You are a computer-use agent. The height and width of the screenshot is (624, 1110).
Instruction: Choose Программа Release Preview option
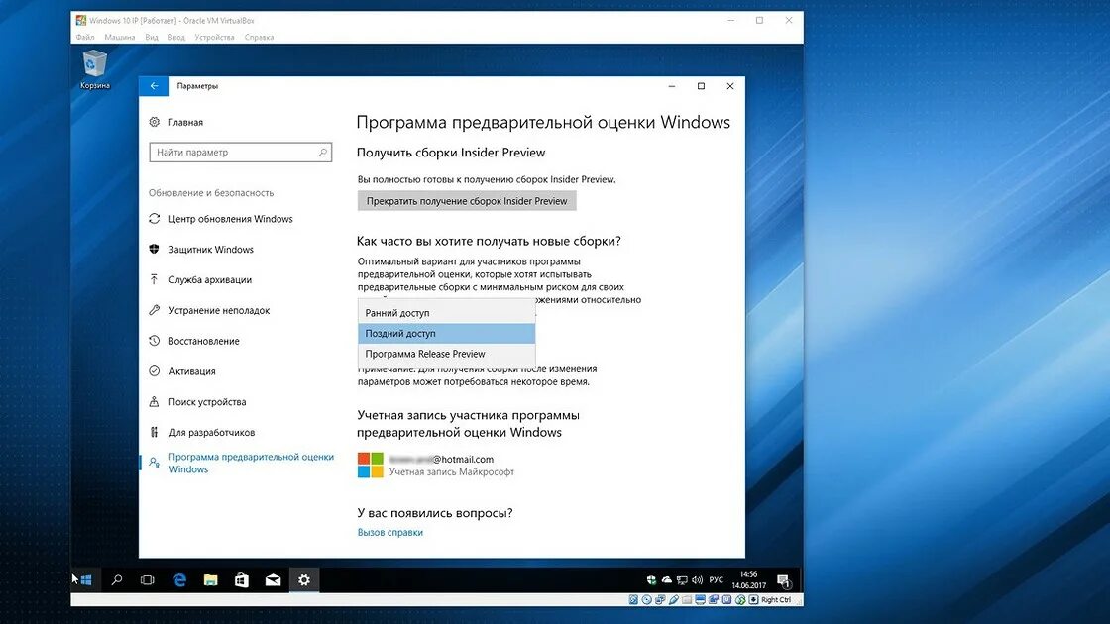click(x=447, y=354)
